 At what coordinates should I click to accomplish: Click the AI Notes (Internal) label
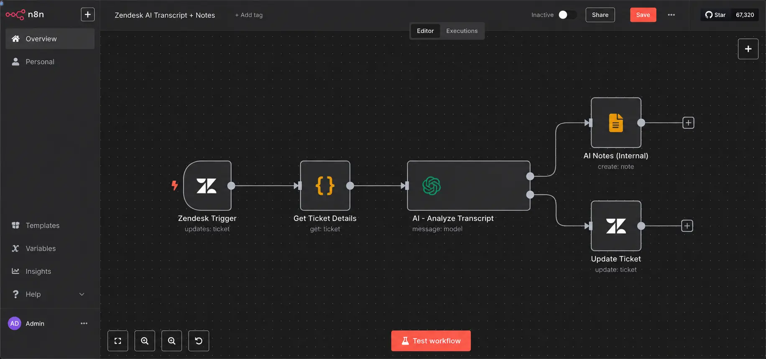616,156
